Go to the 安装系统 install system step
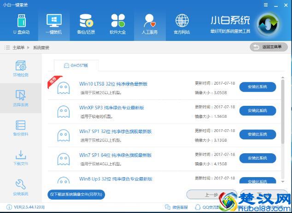The width and height of the screenshot is (292, 213). pyautogui.click(x=21, y=188)
